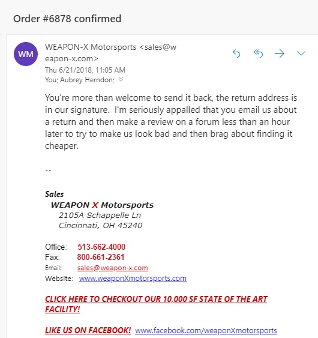The height and width of the screenshot is (338, 318).
Task: Click LIKE US ON FACEBOOK text
Action: click(88, 330)
